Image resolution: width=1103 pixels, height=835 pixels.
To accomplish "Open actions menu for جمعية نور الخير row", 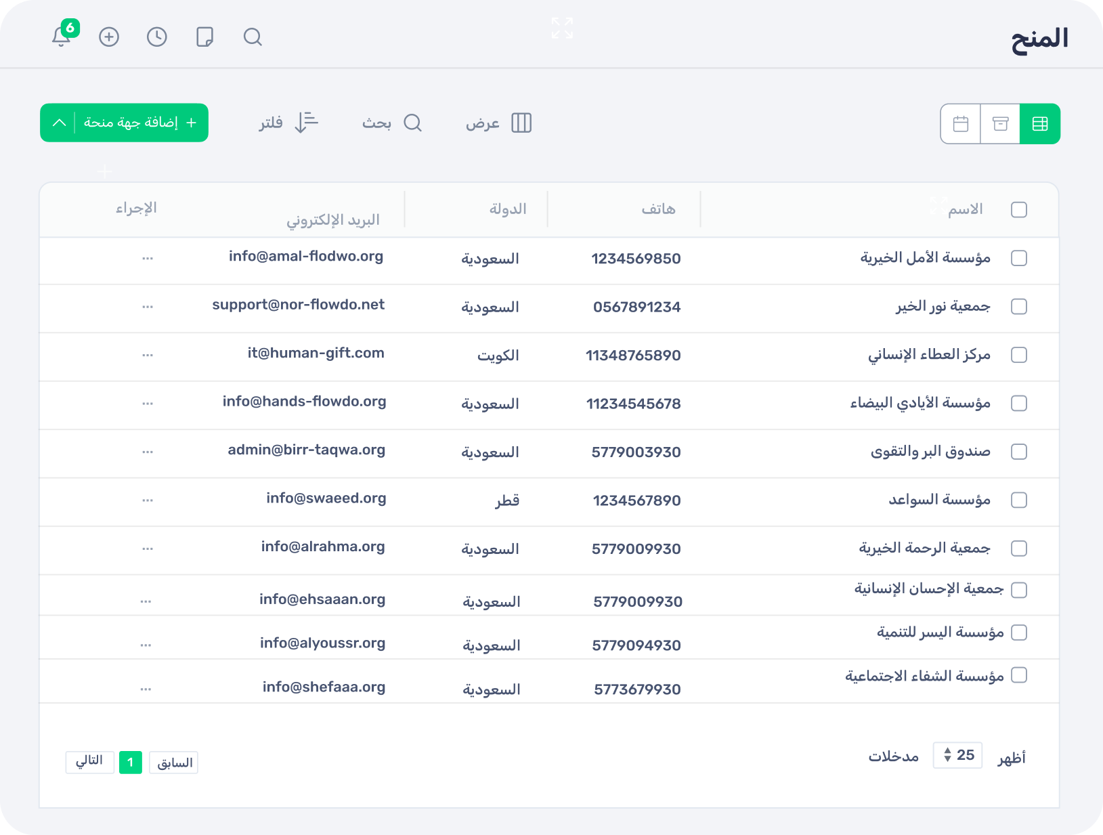I will (148, 307).
